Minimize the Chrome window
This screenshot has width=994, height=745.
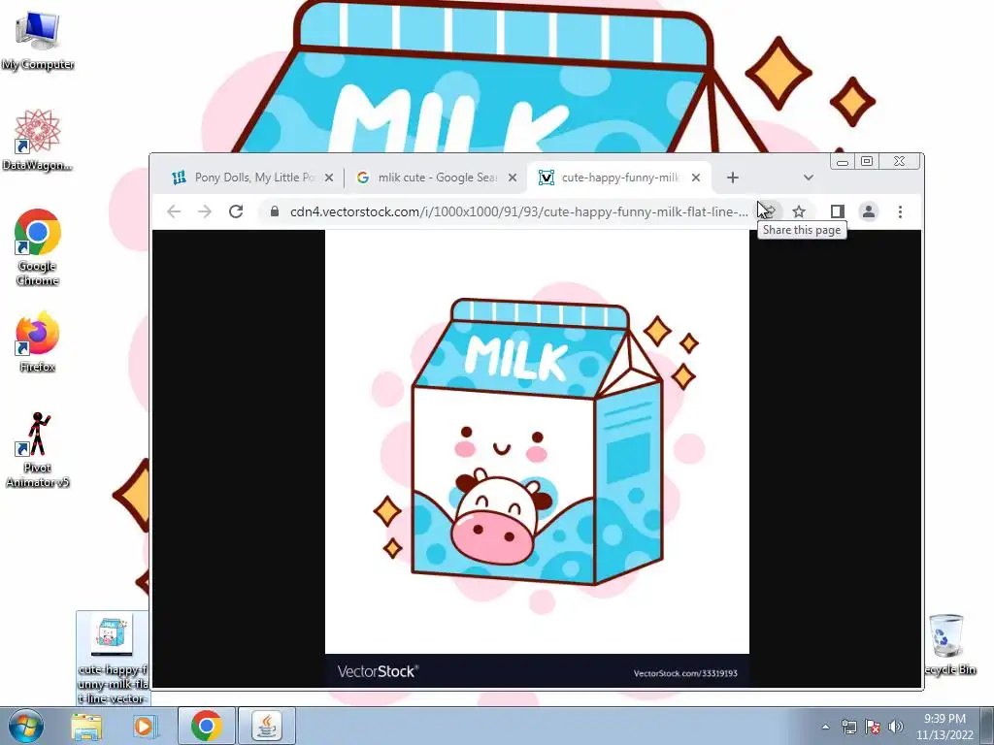(843, 162)
